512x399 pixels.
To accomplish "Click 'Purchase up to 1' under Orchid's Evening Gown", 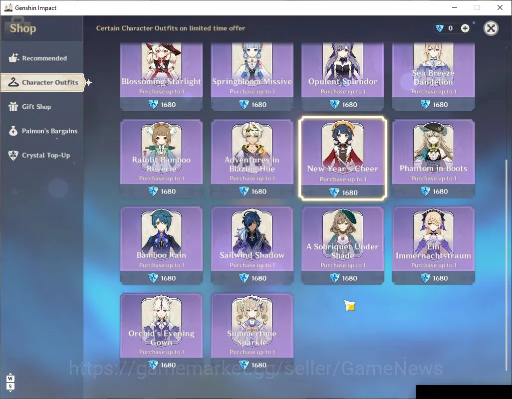I will [162, 352].
